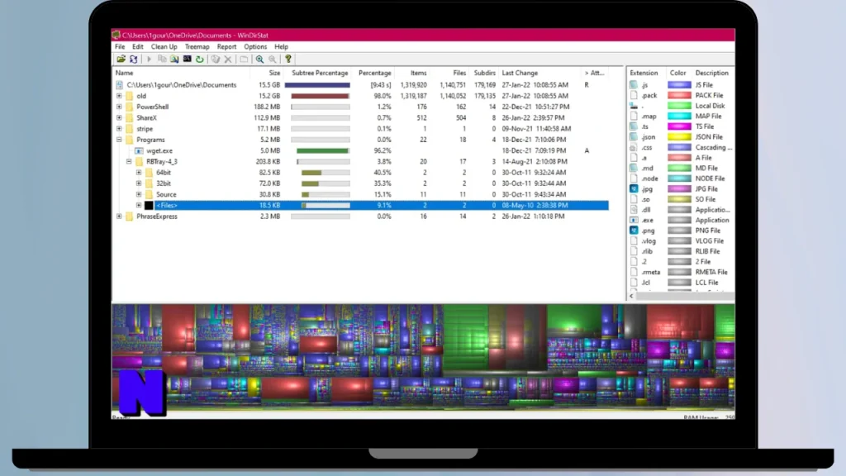The image size is (846, 476).
Task: Click the Zoom In magnifier icon
Action: click(259, 59)
